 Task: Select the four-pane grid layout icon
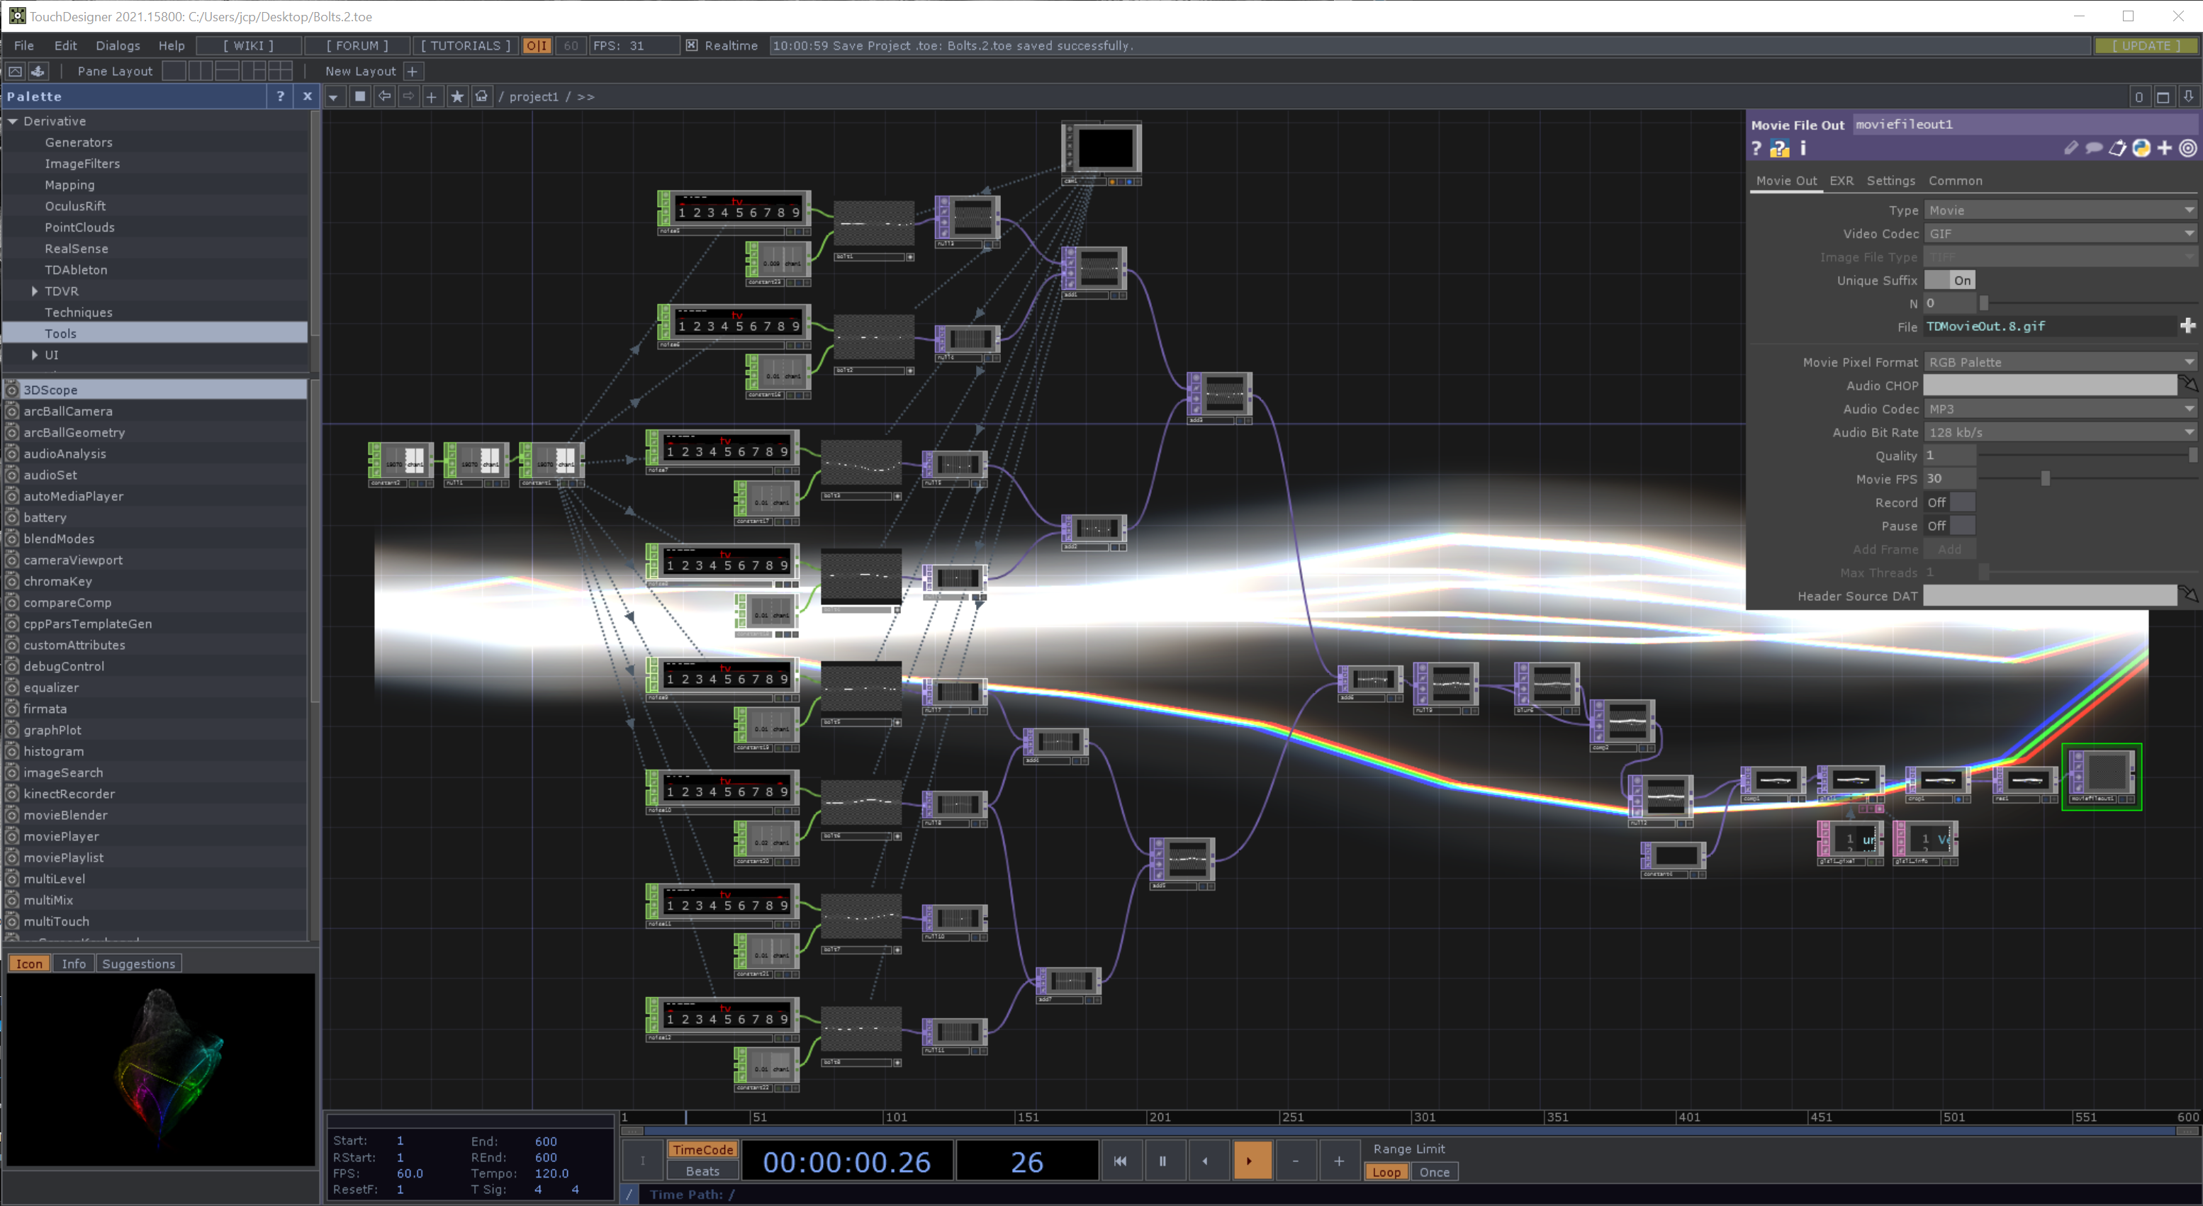point(280,71)
